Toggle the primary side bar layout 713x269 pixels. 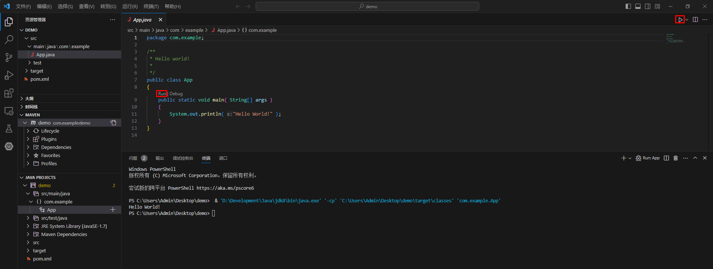tap(628, 6)
